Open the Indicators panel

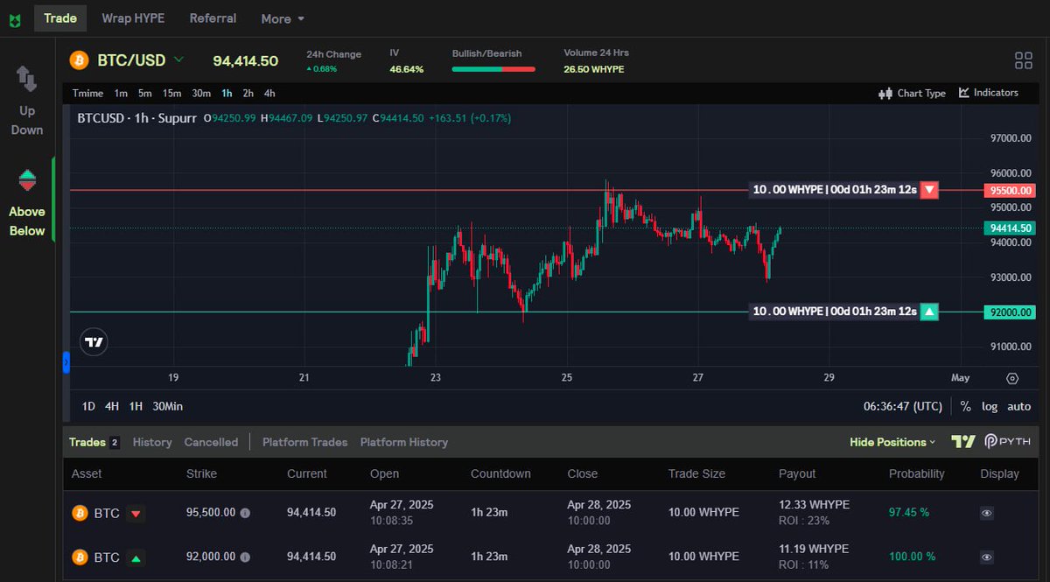tap(990, 92)
